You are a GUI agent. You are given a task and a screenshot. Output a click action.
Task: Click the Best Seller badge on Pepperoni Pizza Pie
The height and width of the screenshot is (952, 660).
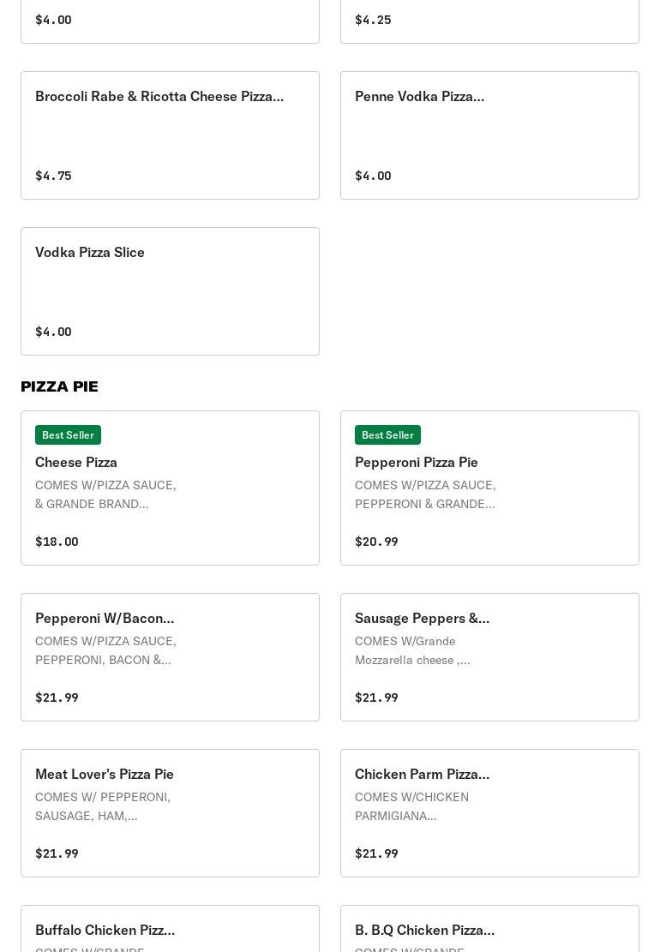pos(387,434)
